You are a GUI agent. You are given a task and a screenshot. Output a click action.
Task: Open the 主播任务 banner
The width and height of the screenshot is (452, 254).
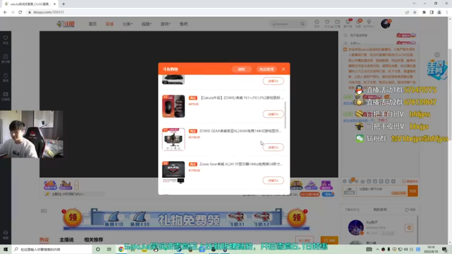[x=437, y=69]
